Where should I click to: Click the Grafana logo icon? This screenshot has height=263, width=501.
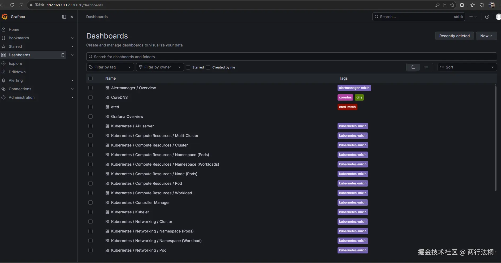(5, 17)
